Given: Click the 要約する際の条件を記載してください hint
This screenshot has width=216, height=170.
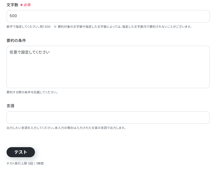Looking at the screenshot, I should [32, 92].
